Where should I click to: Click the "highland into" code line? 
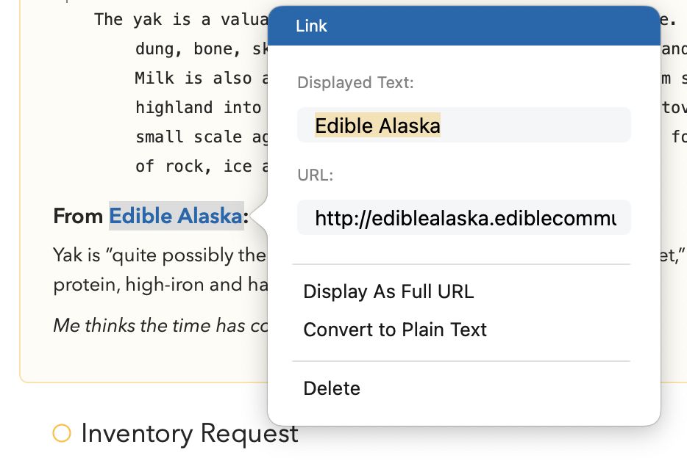(198, 108)
